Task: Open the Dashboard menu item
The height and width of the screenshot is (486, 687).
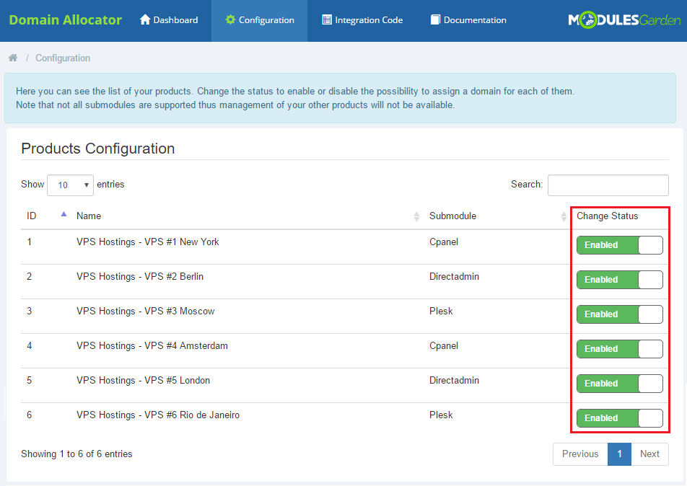Action: coord(169,20)
